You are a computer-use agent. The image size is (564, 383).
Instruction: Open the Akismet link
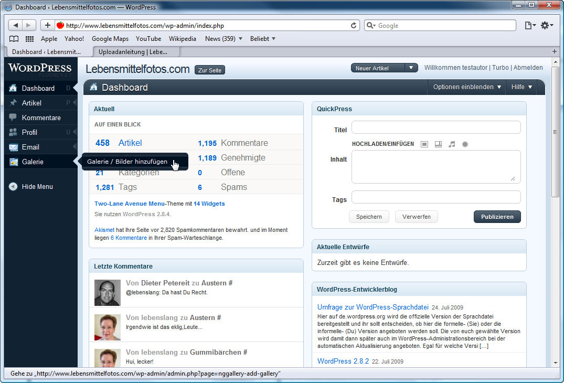pyautogui.click(x=104, y=230)
